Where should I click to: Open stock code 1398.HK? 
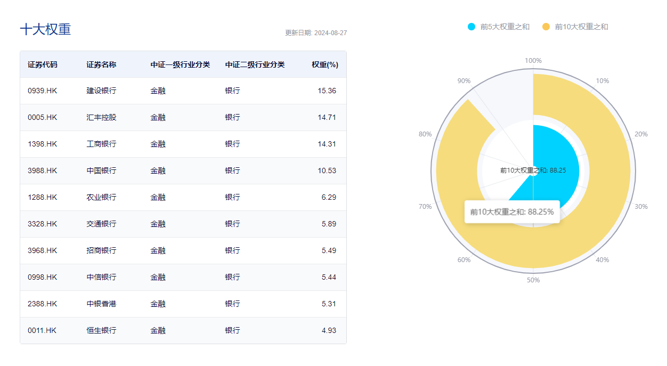pyautogui.click(x=43, y=144)
